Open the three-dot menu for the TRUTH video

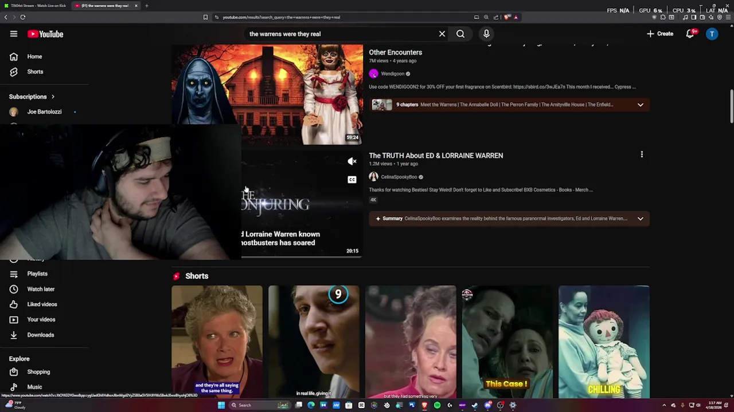[642, 154]
